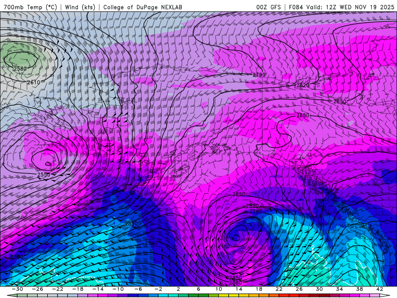Click the "F084 Valid: 12Z WED NOV 19 2025" text
The height and width of the screenshot is (298, 397).
[341, 7]
